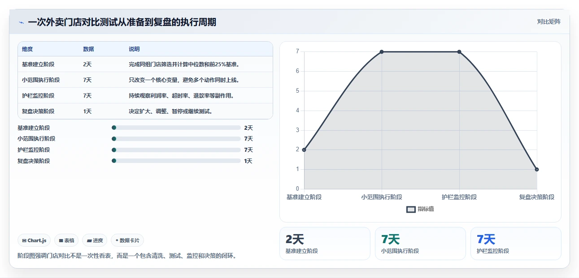579x278 pixels.
Task: Select the 表格 tag chip
Action: [66, 240]
